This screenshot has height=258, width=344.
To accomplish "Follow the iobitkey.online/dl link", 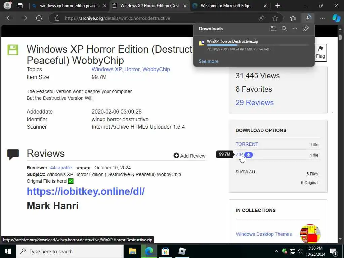I will (86, 191).
